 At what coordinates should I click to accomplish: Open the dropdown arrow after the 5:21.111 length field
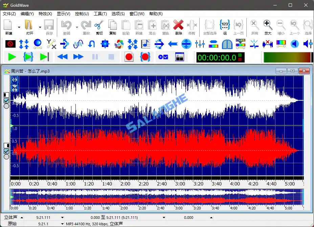(62, 218)
